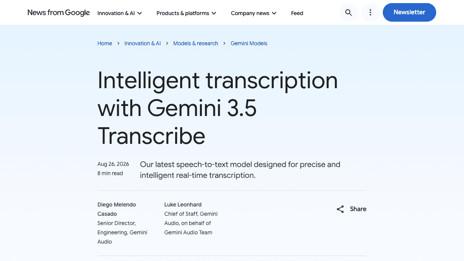Screen dimensions: 464x261
Task: Subscribe via the Newsletter button
Action: coord(409,12)
